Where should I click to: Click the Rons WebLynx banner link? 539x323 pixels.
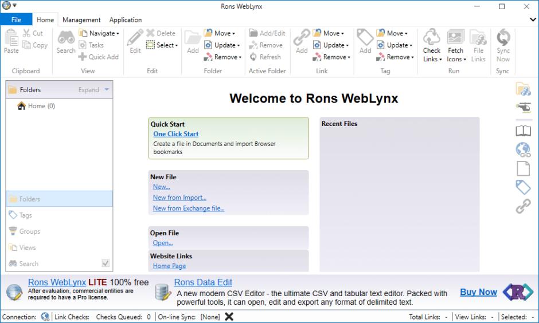tap(57, 282)
